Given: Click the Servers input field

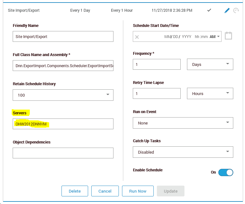Looking at the screenshot, I should tap(63, 124).
